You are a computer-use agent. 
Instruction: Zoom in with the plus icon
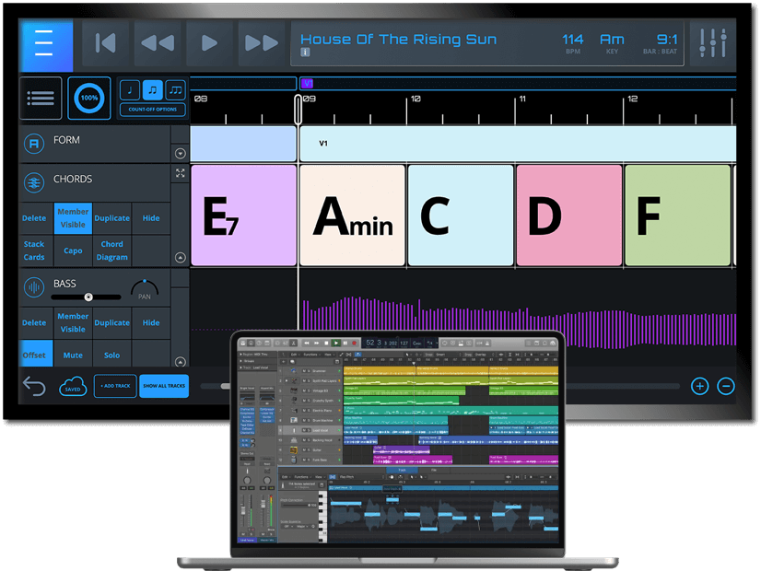[699, 386]
